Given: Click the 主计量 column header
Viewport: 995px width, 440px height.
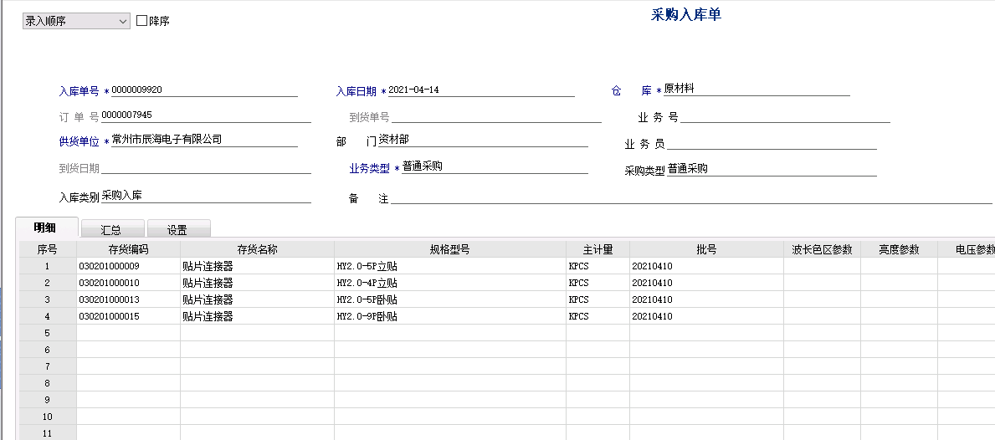Looking at the screenshot, I should [x=598, y=249].
